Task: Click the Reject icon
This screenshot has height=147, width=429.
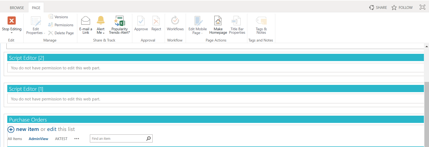Action: point(156,21)
